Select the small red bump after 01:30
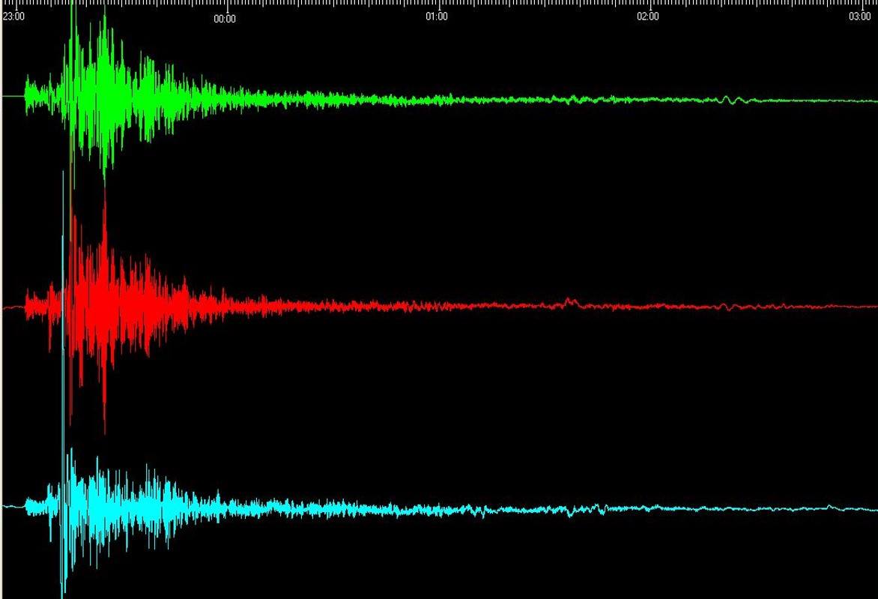The height and width of the screenshot is (599, 878). 569,302
